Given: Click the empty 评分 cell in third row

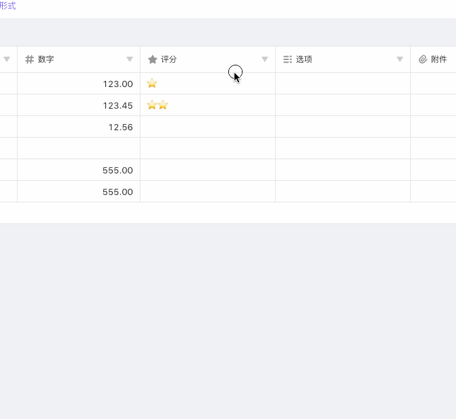Looking at the screenshot, I should pos(207,127).
